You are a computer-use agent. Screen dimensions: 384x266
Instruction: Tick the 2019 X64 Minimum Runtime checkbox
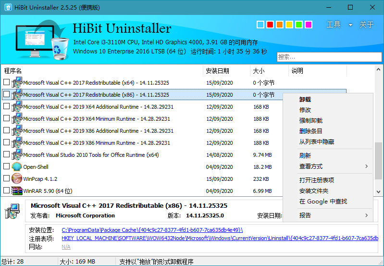point(7,118)
